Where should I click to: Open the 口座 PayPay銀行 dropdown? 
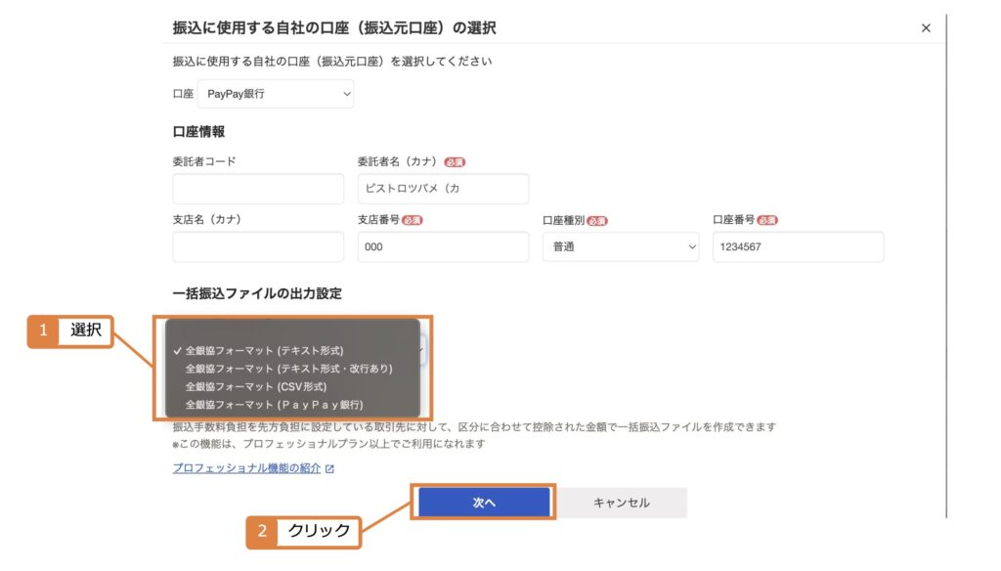(x=275, y=94)
